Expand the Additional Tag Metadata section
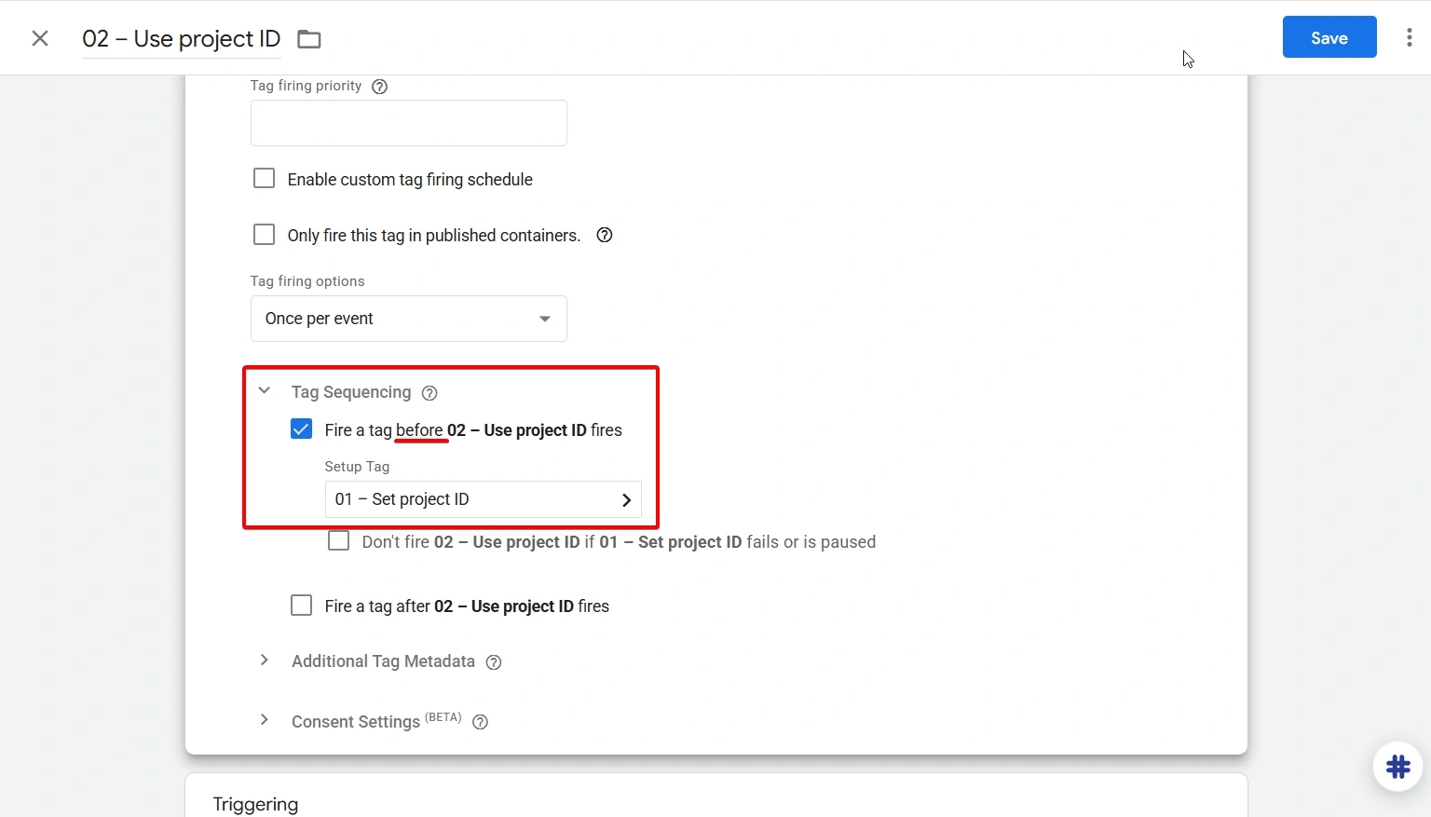The width and height of the screenshot is (1431, 817). (x=265, y=660)
